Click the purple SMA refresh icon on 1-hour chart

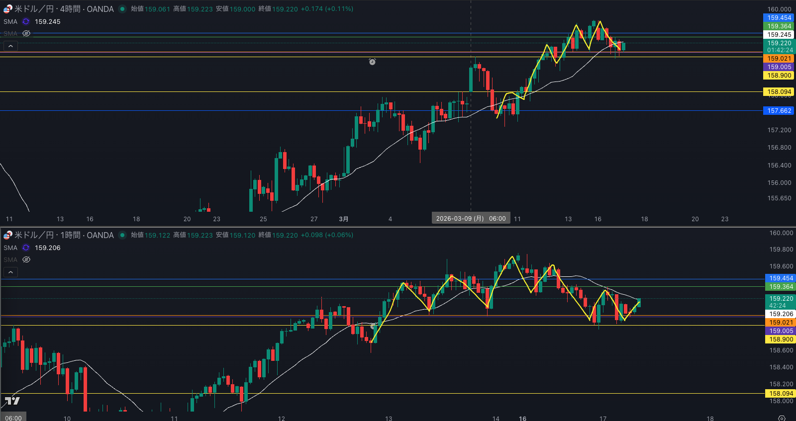click(26, 248)
